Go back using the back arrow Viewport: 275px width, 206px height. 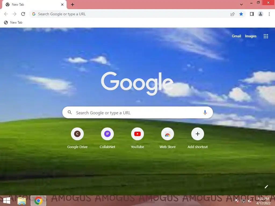6,14
